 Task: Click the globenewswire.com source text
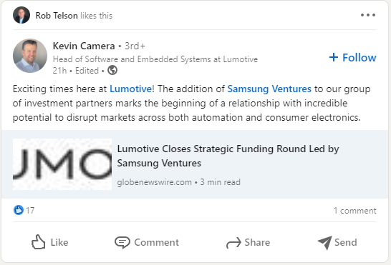pyautogui.click(x=155, y=182)
